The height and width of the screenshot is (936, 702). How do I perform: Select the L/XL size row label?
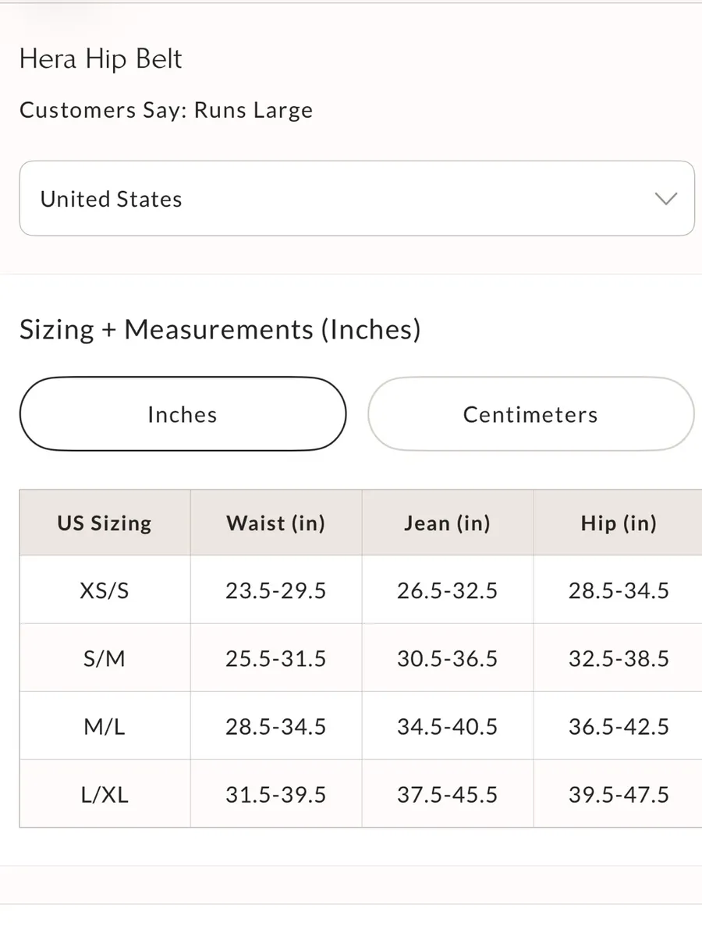click(x=105, y=795)
